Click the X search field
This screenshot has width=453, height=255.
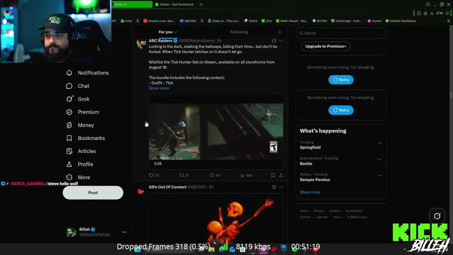[341, 33]
